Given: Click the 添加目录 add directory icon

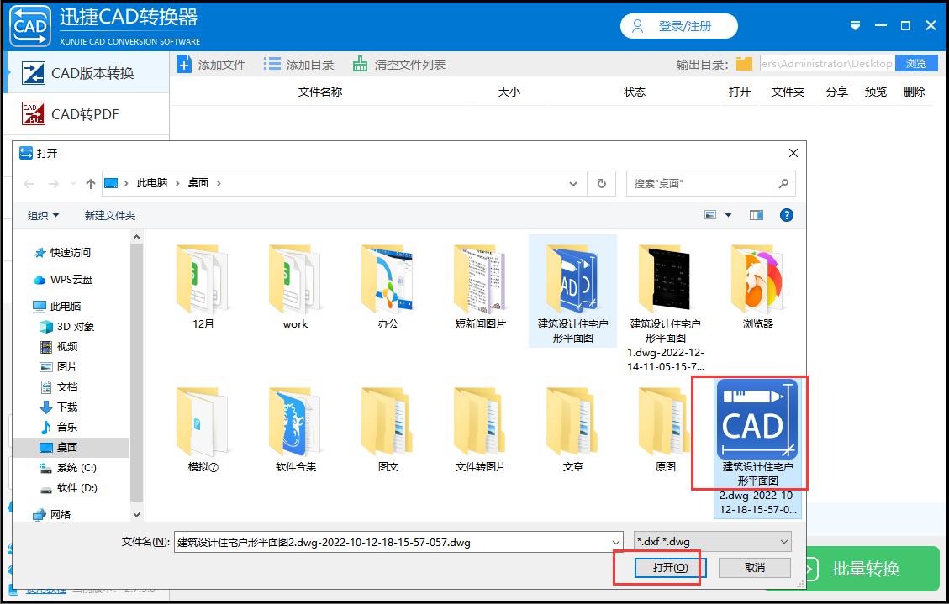Looking at the screenshot, I should (271, 63).
